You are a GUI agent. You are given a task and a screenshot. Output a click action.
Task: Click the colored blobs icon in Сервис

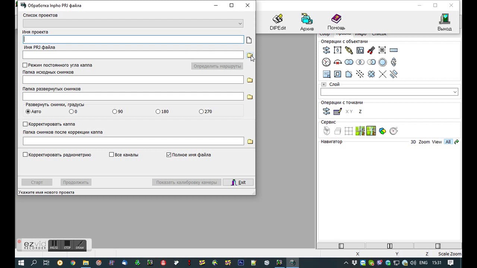click(x=382, y=131)
